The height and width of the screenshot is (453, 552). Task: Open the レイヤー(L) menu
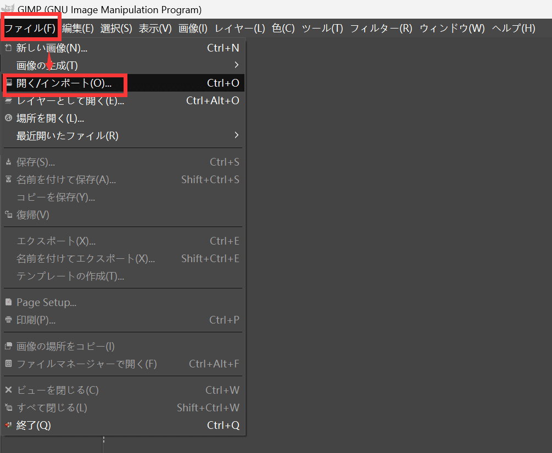239,28
